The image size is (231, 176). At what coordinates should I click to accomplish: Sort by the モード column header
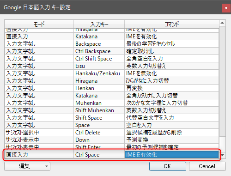point(39,24)
